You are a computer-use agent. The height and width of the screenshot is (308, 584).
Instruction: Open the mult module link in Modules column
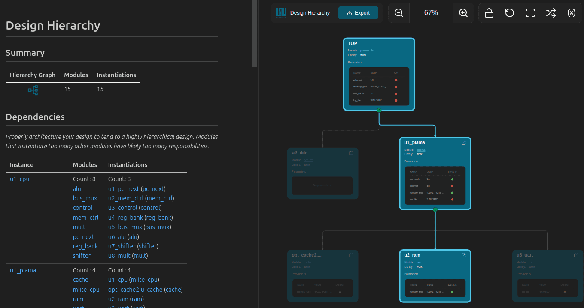click(x=79, y=227)
